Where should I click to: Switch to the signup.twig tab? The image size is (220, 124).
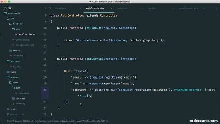(x=60, y=8)
